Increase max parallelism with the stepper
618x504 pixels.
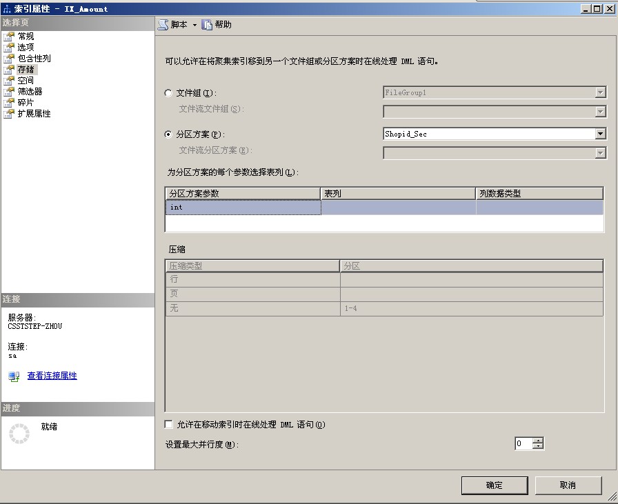539,440
